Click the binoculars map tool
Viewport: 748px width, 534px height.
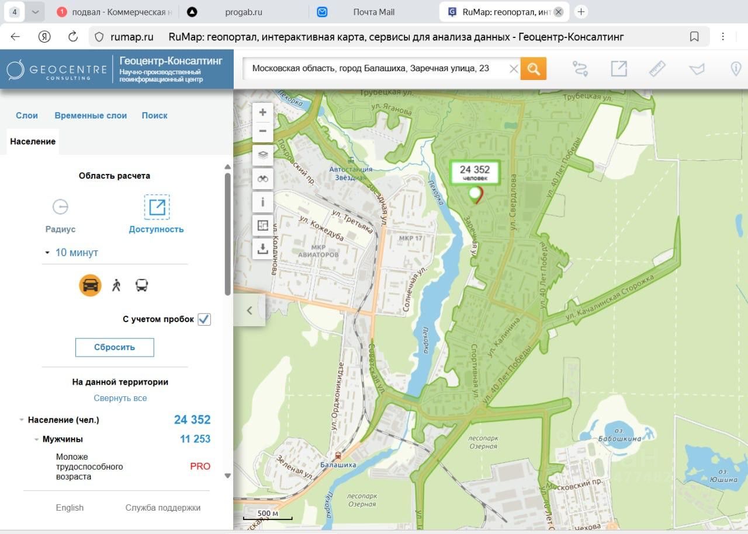click(263, 179)
